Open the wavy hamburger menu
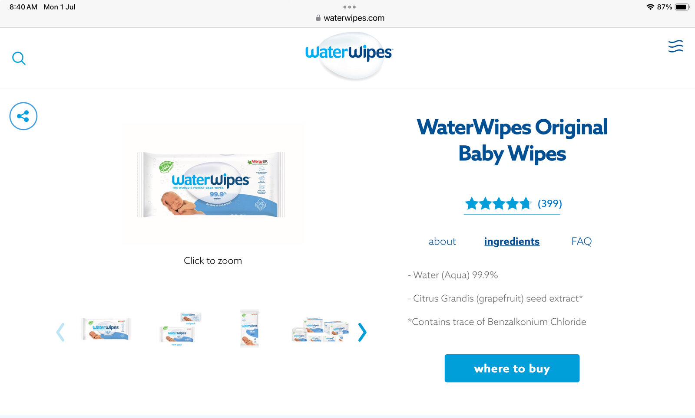This screenshot has width=695, height=418. tap(675, 46)
